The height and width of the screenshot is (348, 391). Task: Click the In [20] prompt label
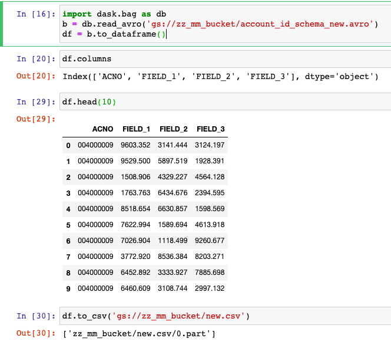(x=36, y=59)
